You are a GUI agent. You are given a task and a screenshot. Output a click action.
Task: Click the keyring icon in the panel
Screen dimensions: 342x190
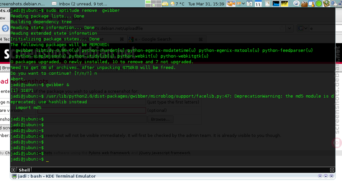(x=239, y=3)
